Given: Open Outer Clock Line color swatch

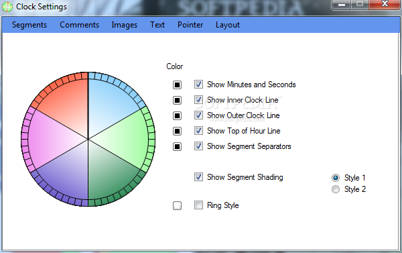Looking at the screenshot, I should [x=177, y=115].
